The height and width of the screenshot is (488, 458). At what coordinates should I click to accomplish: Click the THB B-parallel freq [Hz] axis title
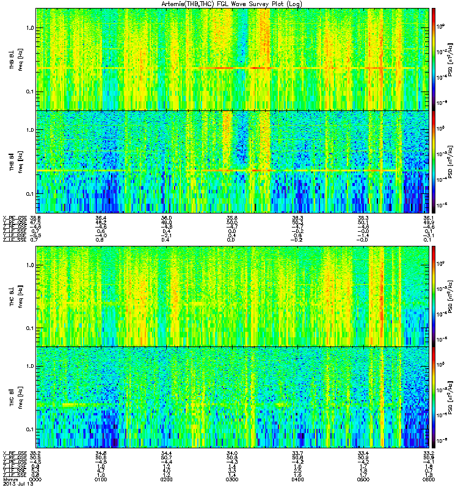[21, 162]
